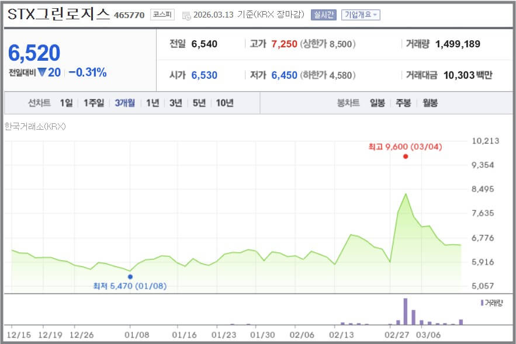Viewport: 516px width, 344px height.
Task: View the 3년 price chart
Action: click(x=175, y=103)
